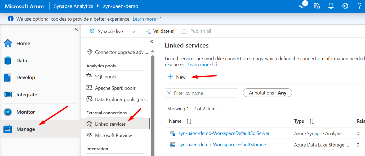Image resolution: width=365 pixels, height=156 pixels.
Task: Collapse the left navigation sidebar
Action: click(76, 29)
